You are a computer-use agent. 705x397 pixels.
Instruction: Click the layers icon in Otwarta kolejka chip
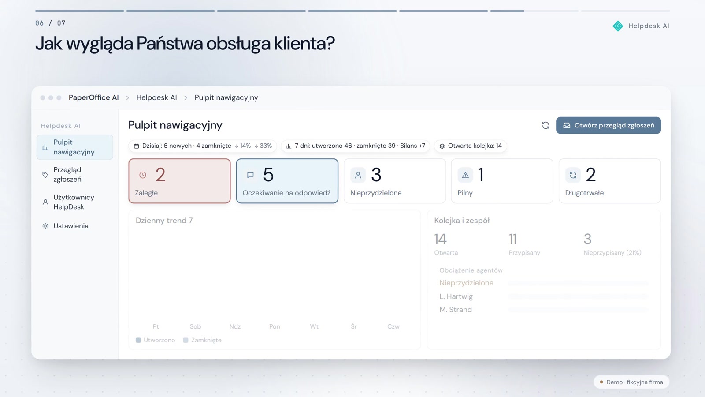pyautogui.click(x=442, y=146)
